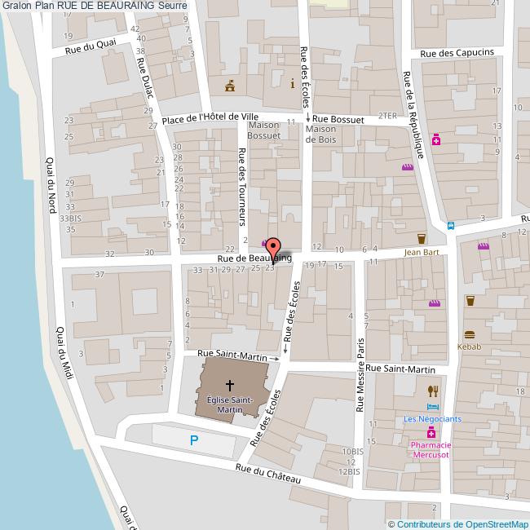530x530 pixels.
Task: Click the red location marker pin
Action: [x=274, y=248]
